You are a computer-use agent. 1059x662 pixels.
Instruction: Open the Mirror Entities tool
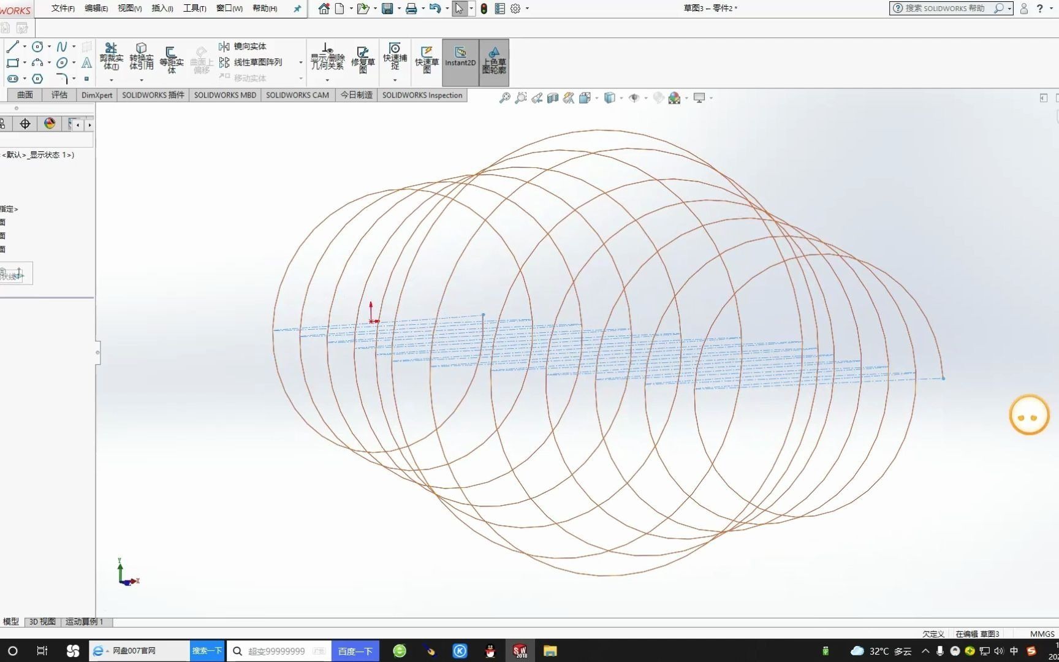pyautogui.click(x=245, y=46)
